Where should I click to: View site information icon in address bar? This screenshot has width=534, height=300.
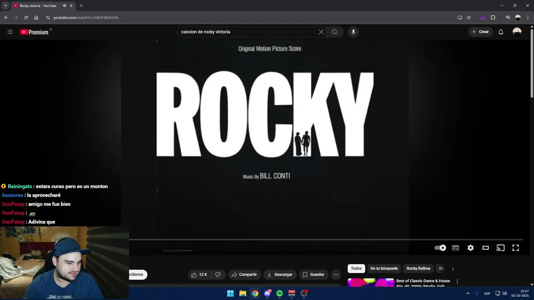point(48,17)
